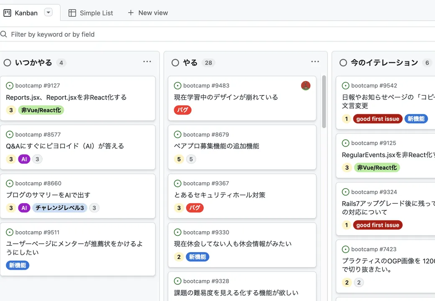Click the 今のイテレーション column status circle

pyautogui.click(x=343, y=63)
